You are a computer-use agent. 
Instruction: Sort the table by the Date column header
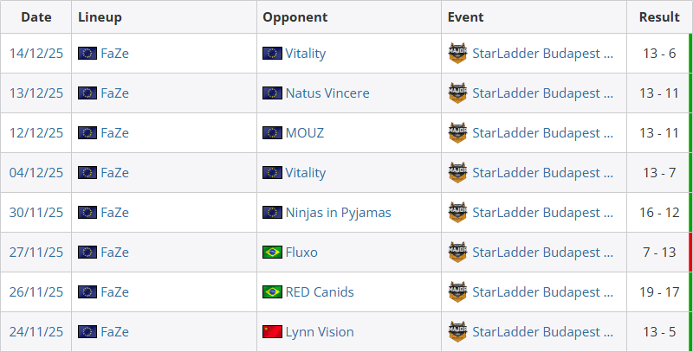pos(36,17)
